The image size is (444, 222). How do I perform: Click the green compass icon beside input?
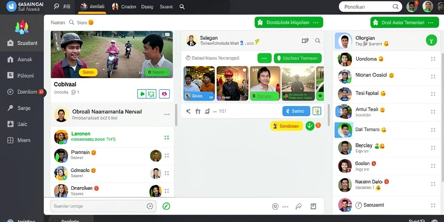166,206
